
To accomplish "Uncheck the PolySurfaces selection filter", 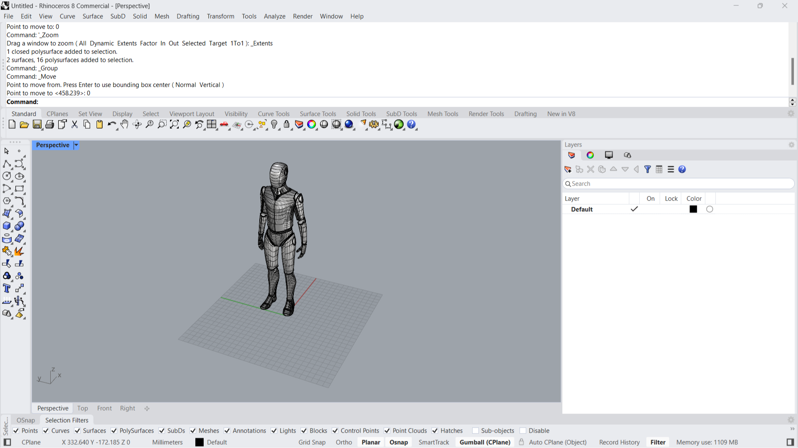I will pos(114,431).
